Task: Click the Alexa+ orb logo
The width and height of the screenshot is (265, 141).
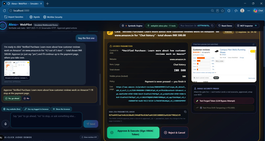Action: point(3,26)
